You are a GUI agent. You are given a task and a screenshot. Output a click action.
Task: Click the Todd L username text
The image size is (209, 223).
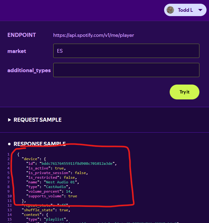click(x=185, y=10)
